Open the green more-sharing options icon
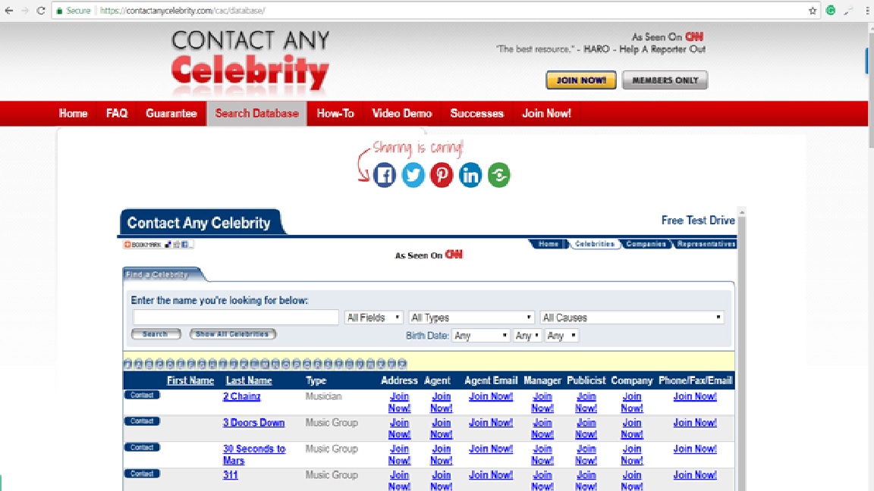 click(499, 175)
